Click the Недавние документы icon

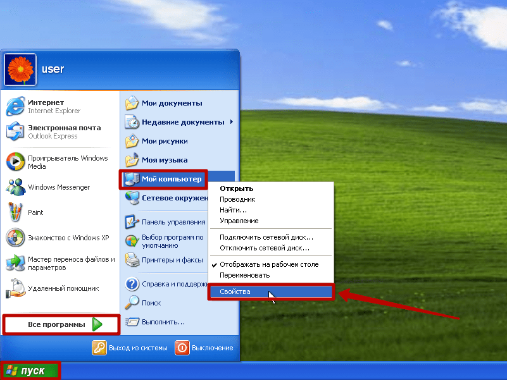coord(132,122)
